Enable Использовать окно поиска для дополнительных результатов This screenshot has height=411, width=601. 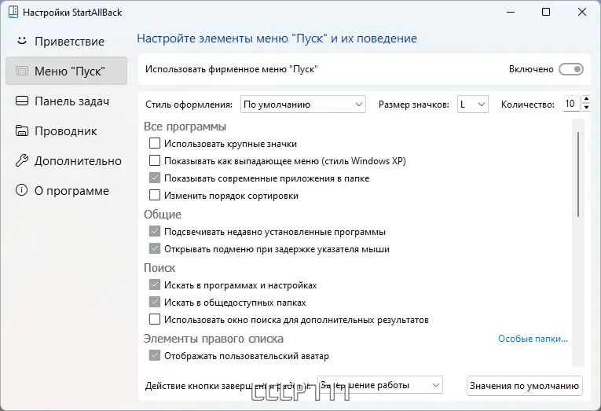(155, 319)
